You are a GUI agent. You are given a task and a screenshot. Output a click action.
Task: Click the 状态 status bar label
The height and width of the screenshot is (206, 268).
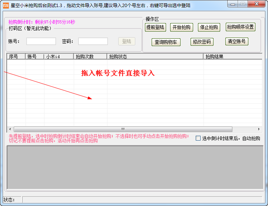coord(9,200)
